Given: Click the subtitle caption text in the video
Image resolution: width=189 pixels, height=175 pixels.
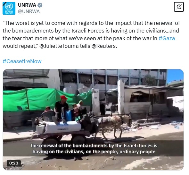Looking at the screenshot, I should [x=94, y=149].
